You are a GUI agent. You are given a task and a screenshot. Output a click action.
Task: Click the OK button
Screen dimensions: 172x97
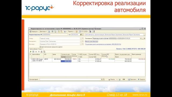tap(124, 79)
